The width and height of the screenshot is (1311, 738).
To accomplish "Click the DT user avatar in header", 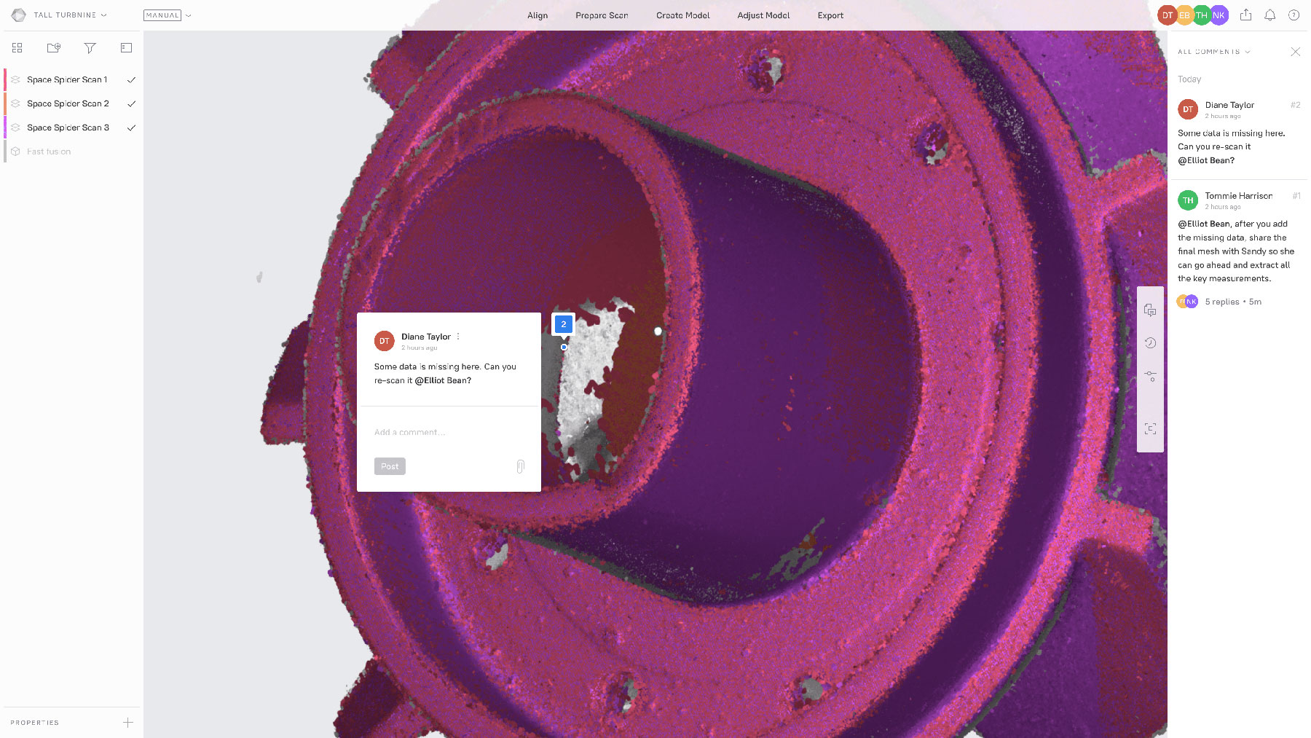I will click(1168, 15).
